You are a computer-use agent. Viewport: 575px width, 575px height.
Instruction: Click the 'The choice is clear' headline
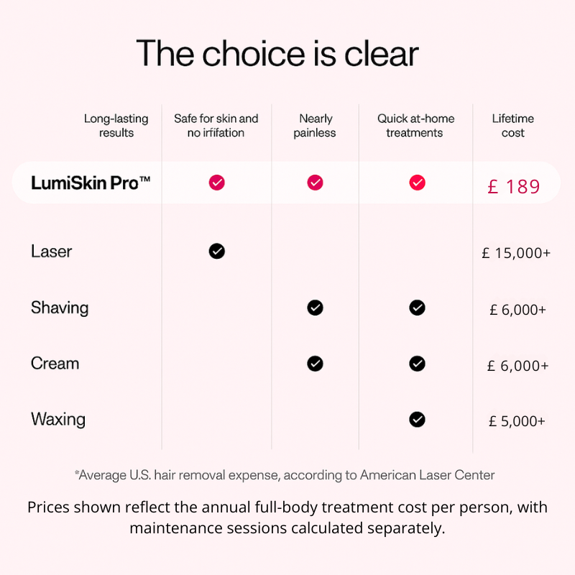277,53
